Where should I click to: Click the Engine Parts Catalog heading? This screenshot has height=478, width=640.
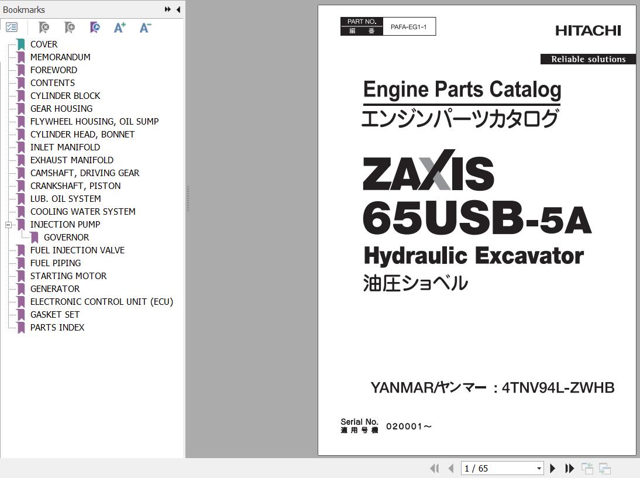[x=462, y=90]
